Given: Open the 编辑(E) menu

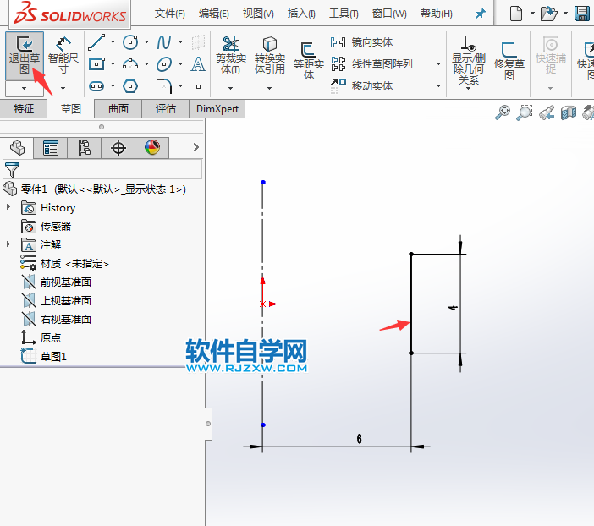Looking at the screenshot, I should [214, 14].
